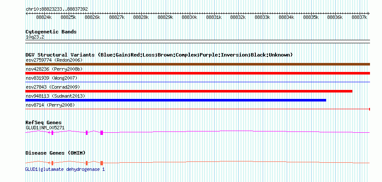The image size is (382, 182).
Task: Click the chr10:88823233..88837392 coordinate label
Action: click(x=57, y=9)
